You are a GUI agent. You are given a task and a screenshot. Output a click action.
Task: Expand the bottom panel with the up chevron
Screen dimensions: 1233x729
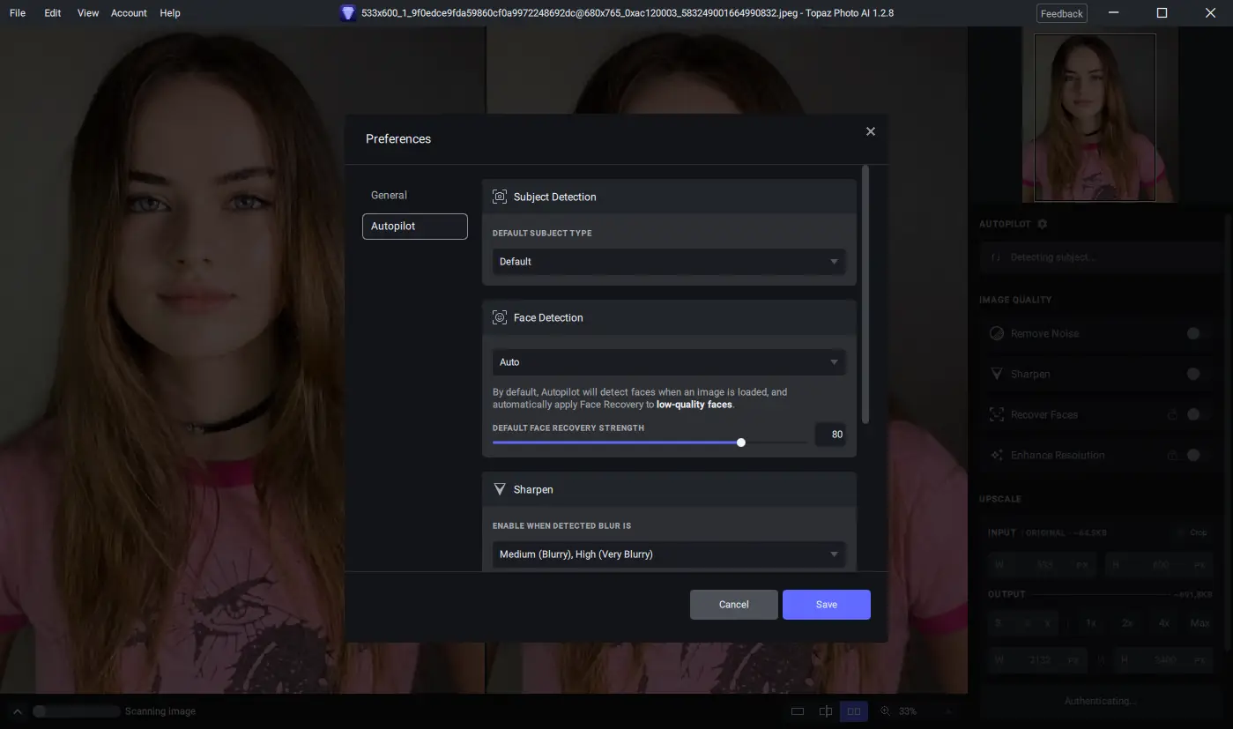click(x=17, y=711)
